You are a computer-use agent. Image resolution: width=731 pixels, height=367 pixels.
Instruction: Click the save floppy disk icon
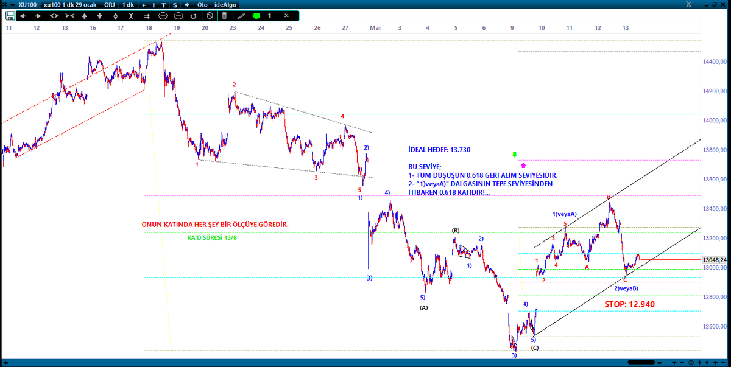tap(10, 16)
